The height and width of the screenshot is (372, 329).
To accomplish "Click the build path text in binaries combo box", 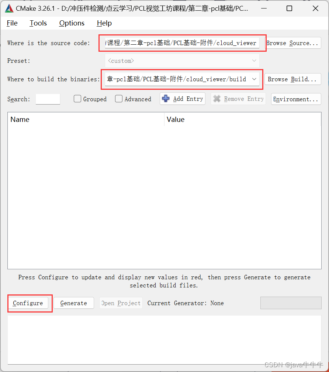I will (176, 79).
